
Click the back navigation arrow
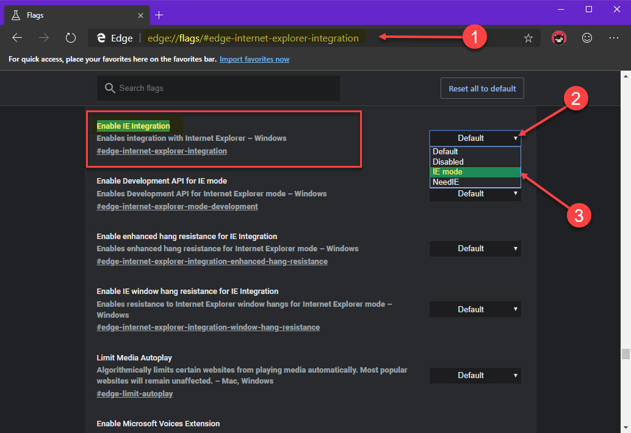(17, 38)
